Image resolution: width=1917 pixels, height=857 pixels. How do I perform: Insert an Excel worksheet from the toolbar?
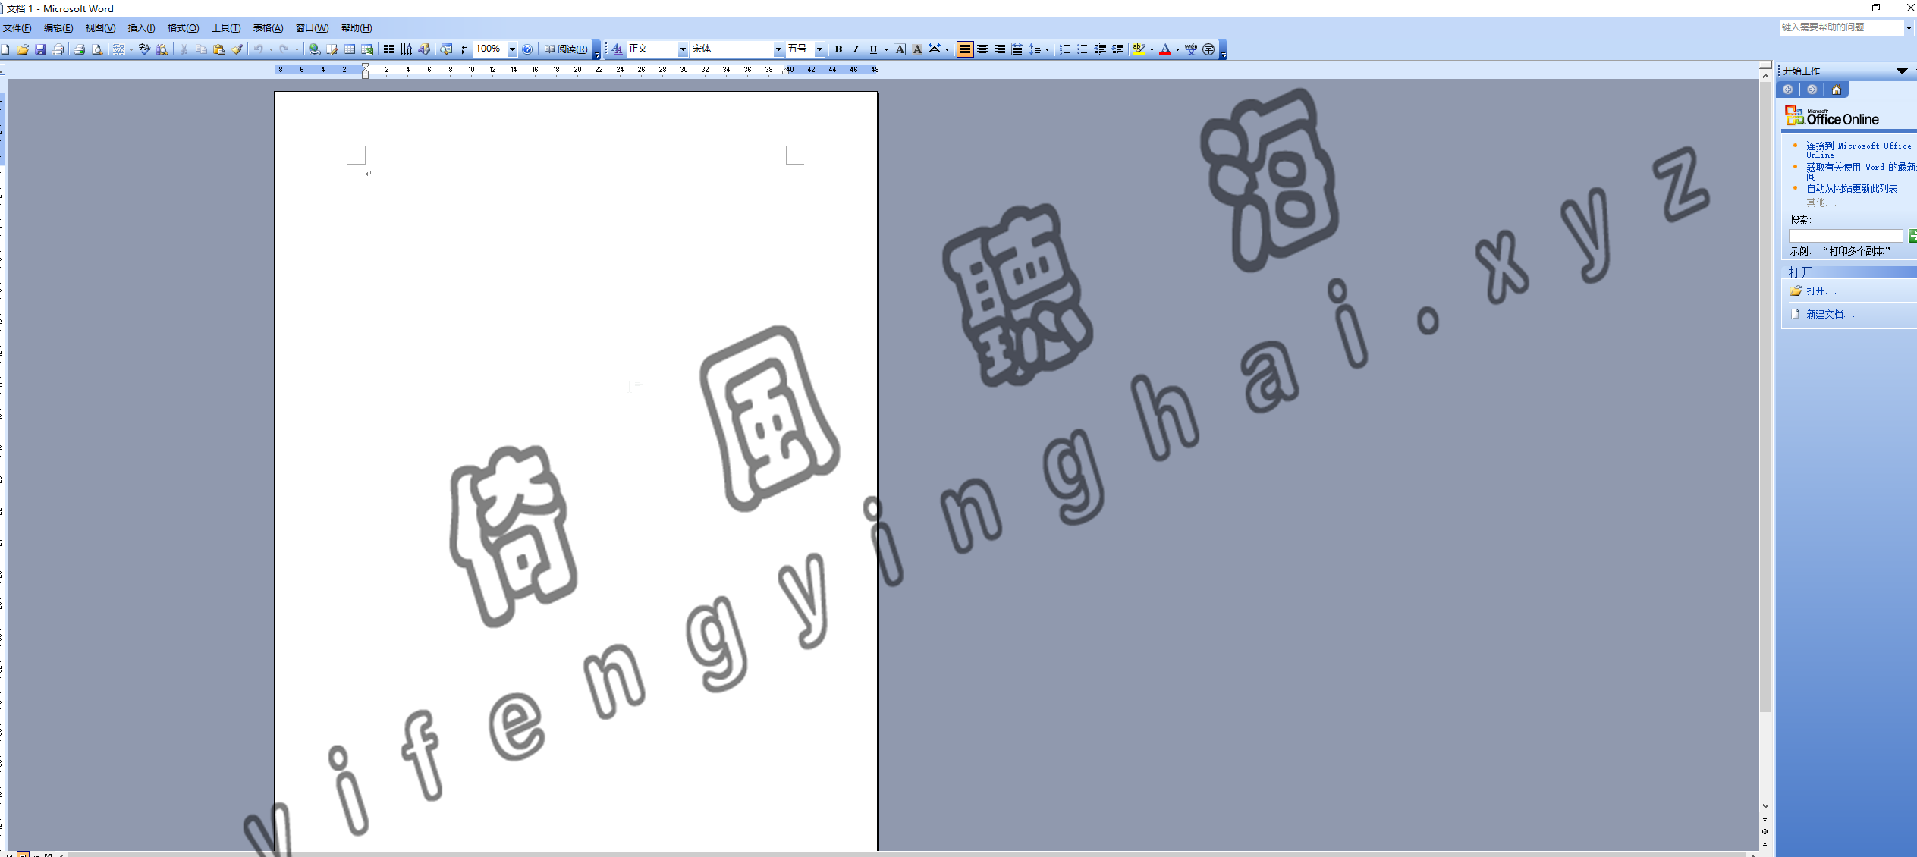tap(367, 49)
